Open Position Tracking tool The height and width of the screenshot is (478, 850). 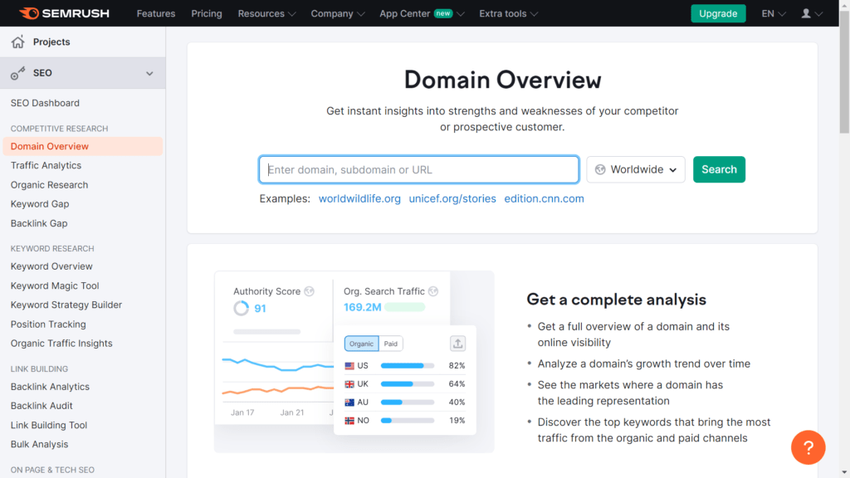point(48,324)
